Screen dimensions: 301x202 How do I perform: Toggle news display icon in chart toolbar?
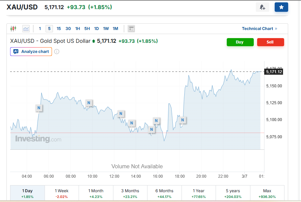tap(132, 29)
